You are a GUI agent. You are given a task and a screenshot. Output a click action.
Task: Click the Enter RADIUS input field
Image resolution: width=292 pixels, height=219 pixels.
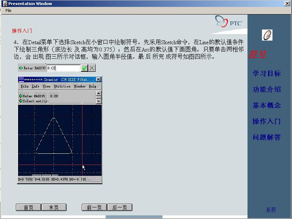pyautogui.click(x=63, y=68)
